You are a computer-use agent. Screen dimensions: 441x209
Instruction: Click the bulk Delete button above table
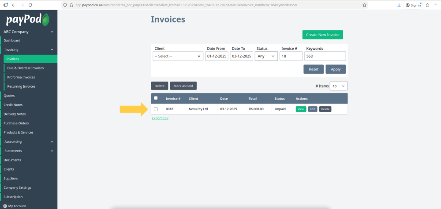pyautogui.click(x=160, y=86)
